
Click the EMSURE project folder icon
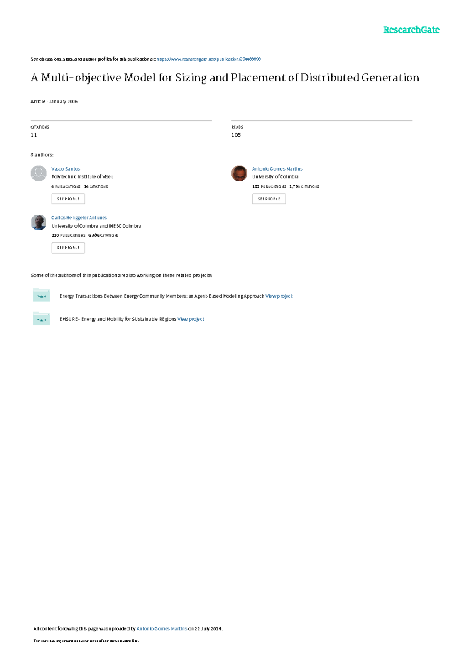(41, 318)
